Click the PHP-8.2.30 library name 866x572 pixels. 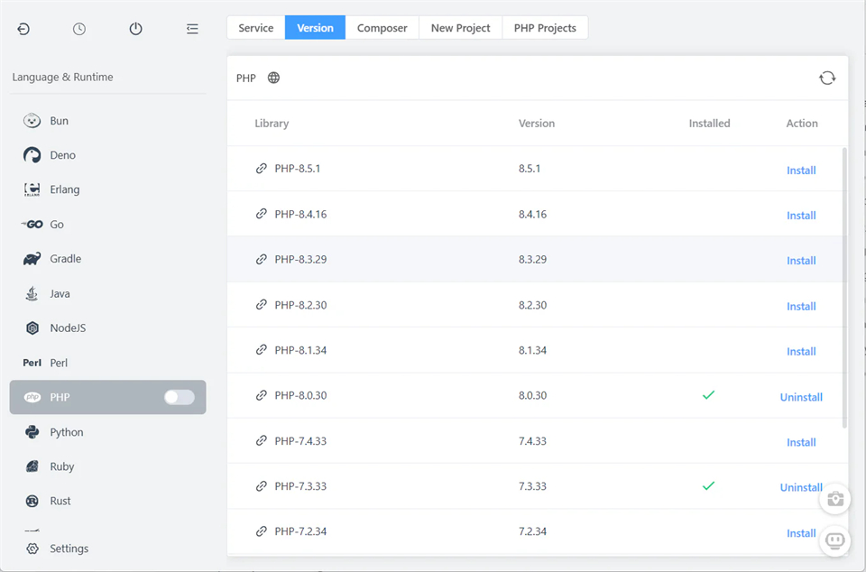(300, 305)
